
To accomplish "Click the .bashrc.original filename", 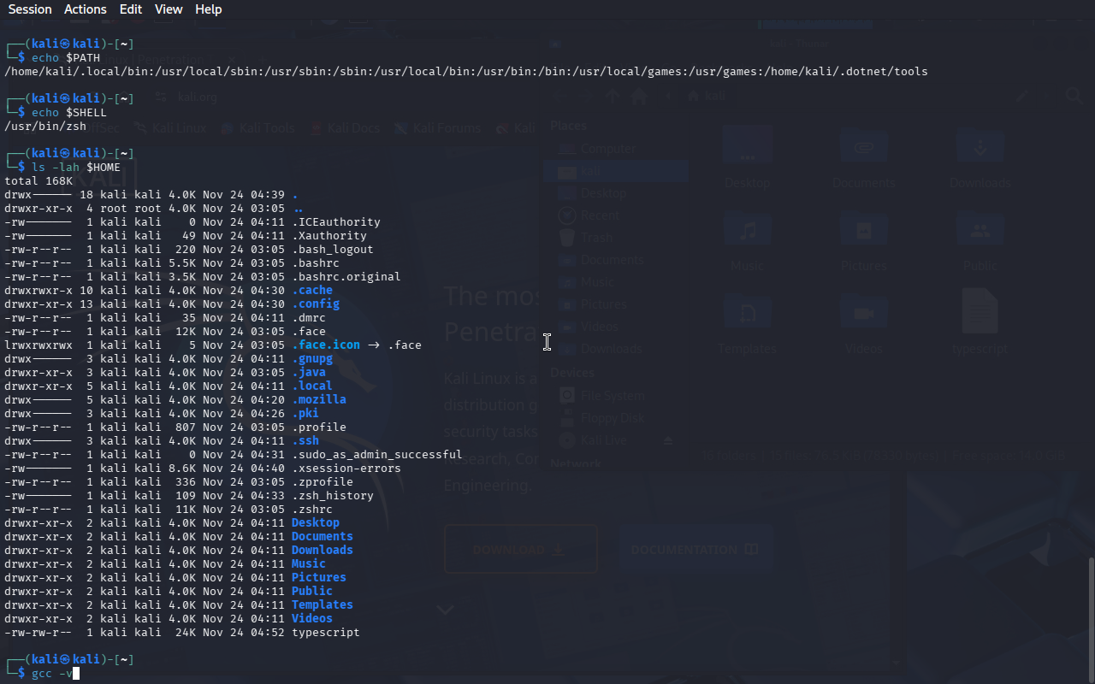I will [346, 277].
